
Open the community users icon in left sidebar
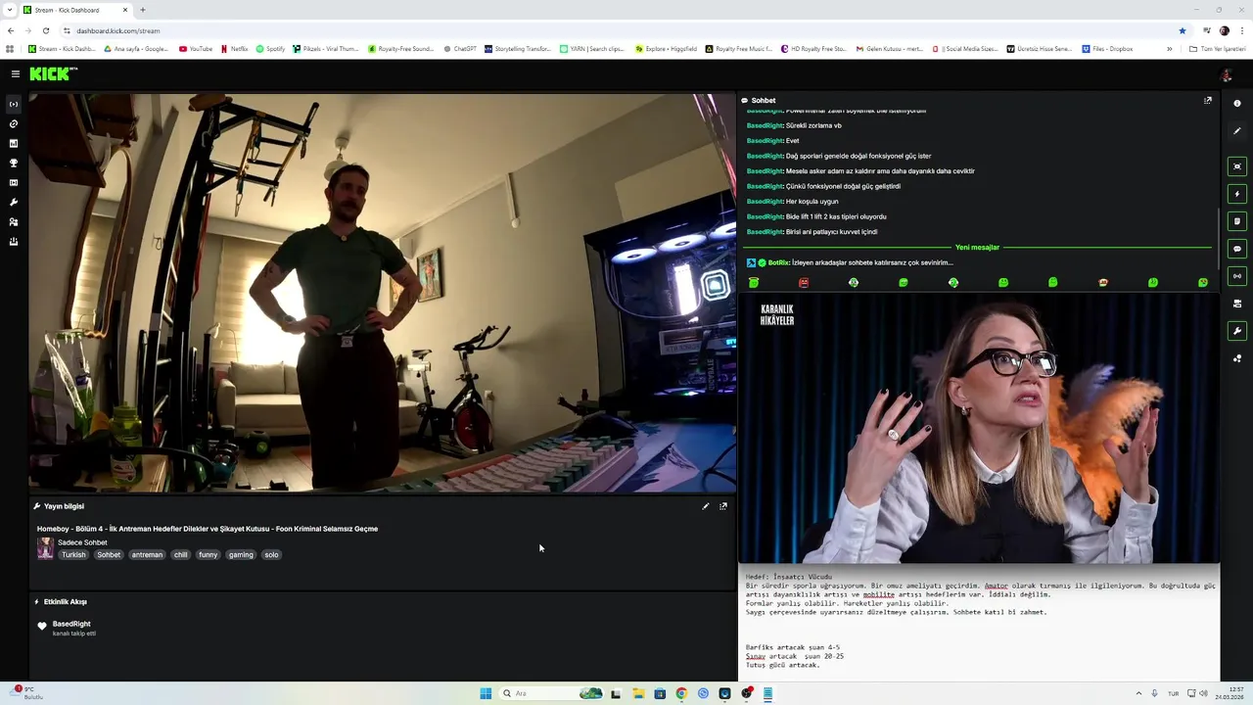14,221
